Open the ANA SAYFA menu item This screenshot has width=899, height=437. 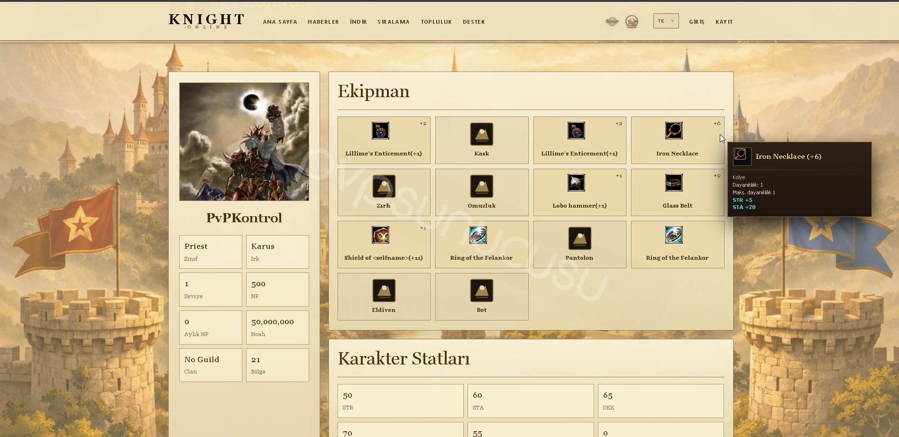tap(280, 22)
